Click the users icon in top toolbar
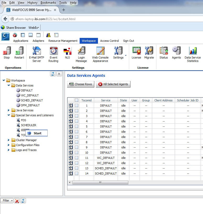Viewport: 203px width, 214px height. coord(48,35)
